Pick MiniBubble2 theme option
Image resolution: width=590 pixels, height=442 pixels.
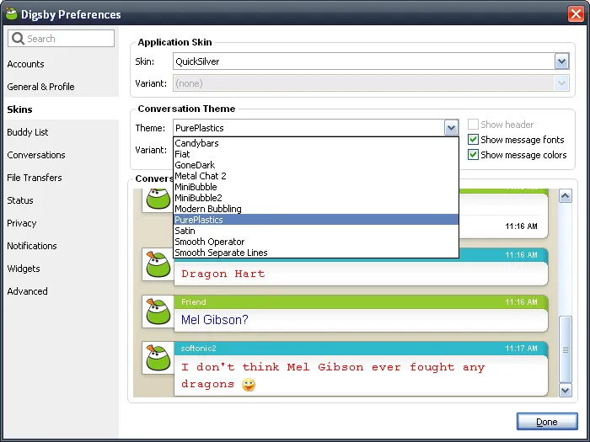point(316,198)
